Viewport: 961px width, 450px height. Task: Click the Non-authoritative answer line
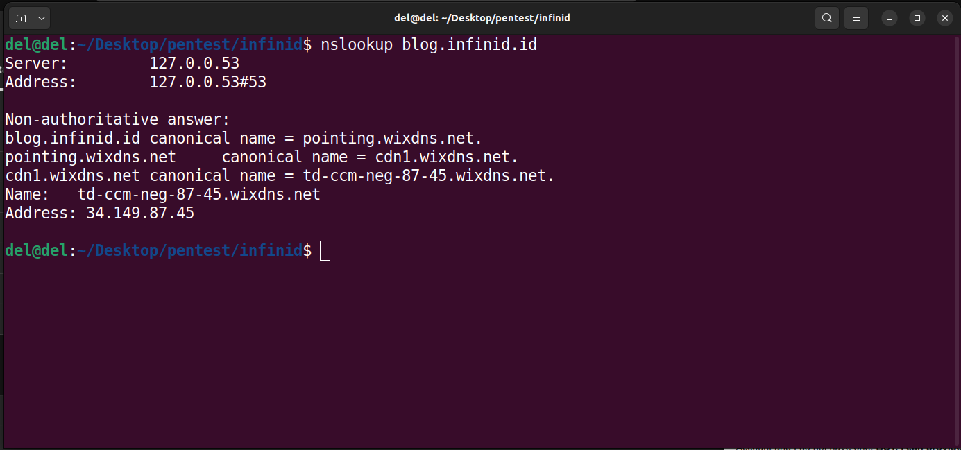coord(117,120)
